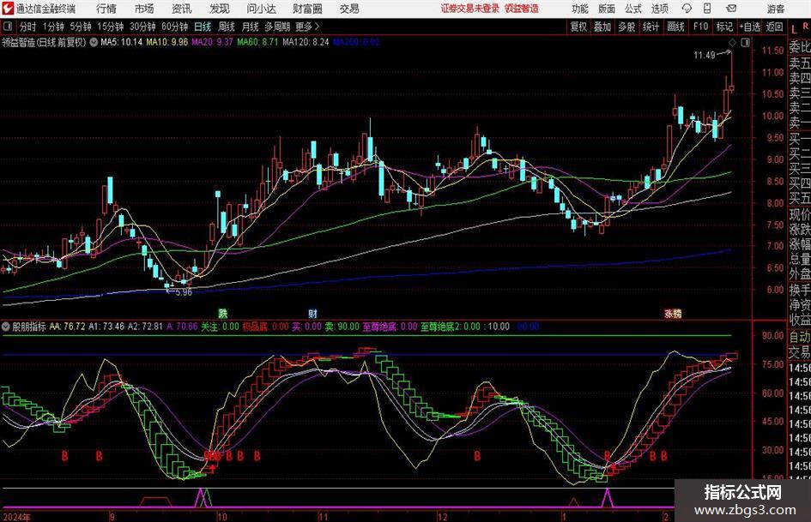This screenshot has width=811, height=522.
Task: Switch to the 月线 monthly tab
Action: coord(251,27)
